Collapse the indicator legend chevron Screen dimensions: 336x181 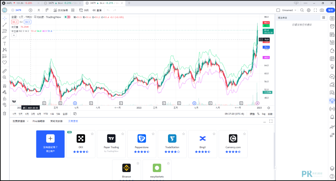[14, 35]
